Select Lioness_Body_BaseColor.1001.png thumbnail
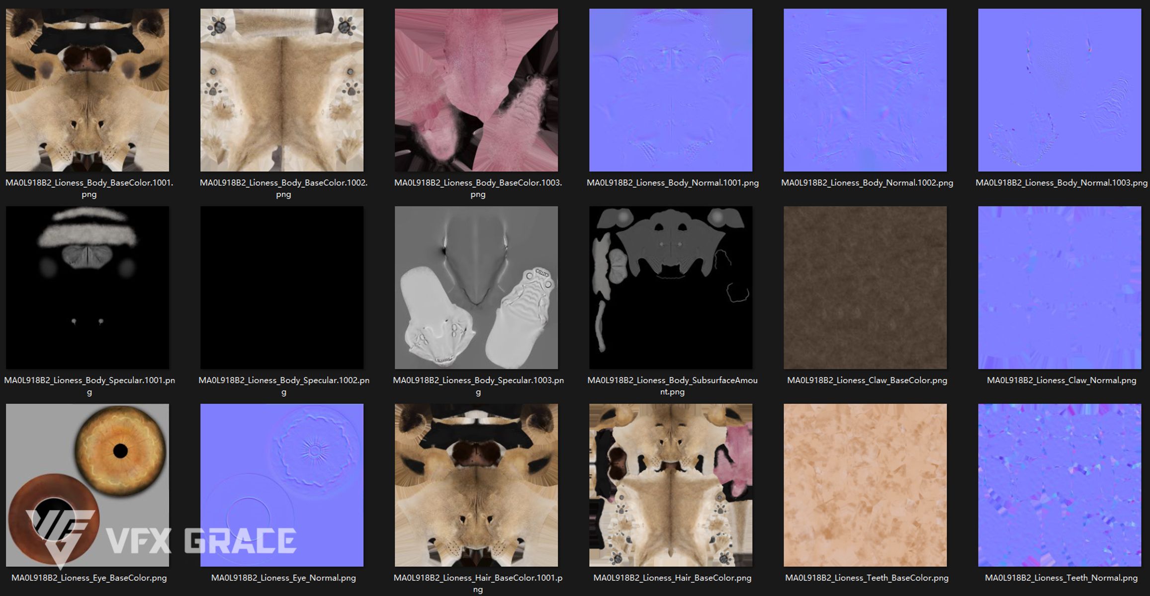This screenshot has width=1150, height=596. pos(88,90)
